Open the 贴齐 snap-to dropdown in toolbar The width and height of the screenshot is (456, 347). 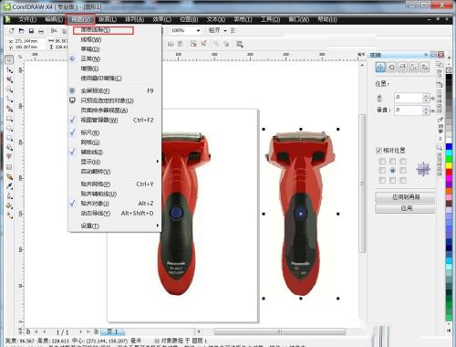(225, 30)
